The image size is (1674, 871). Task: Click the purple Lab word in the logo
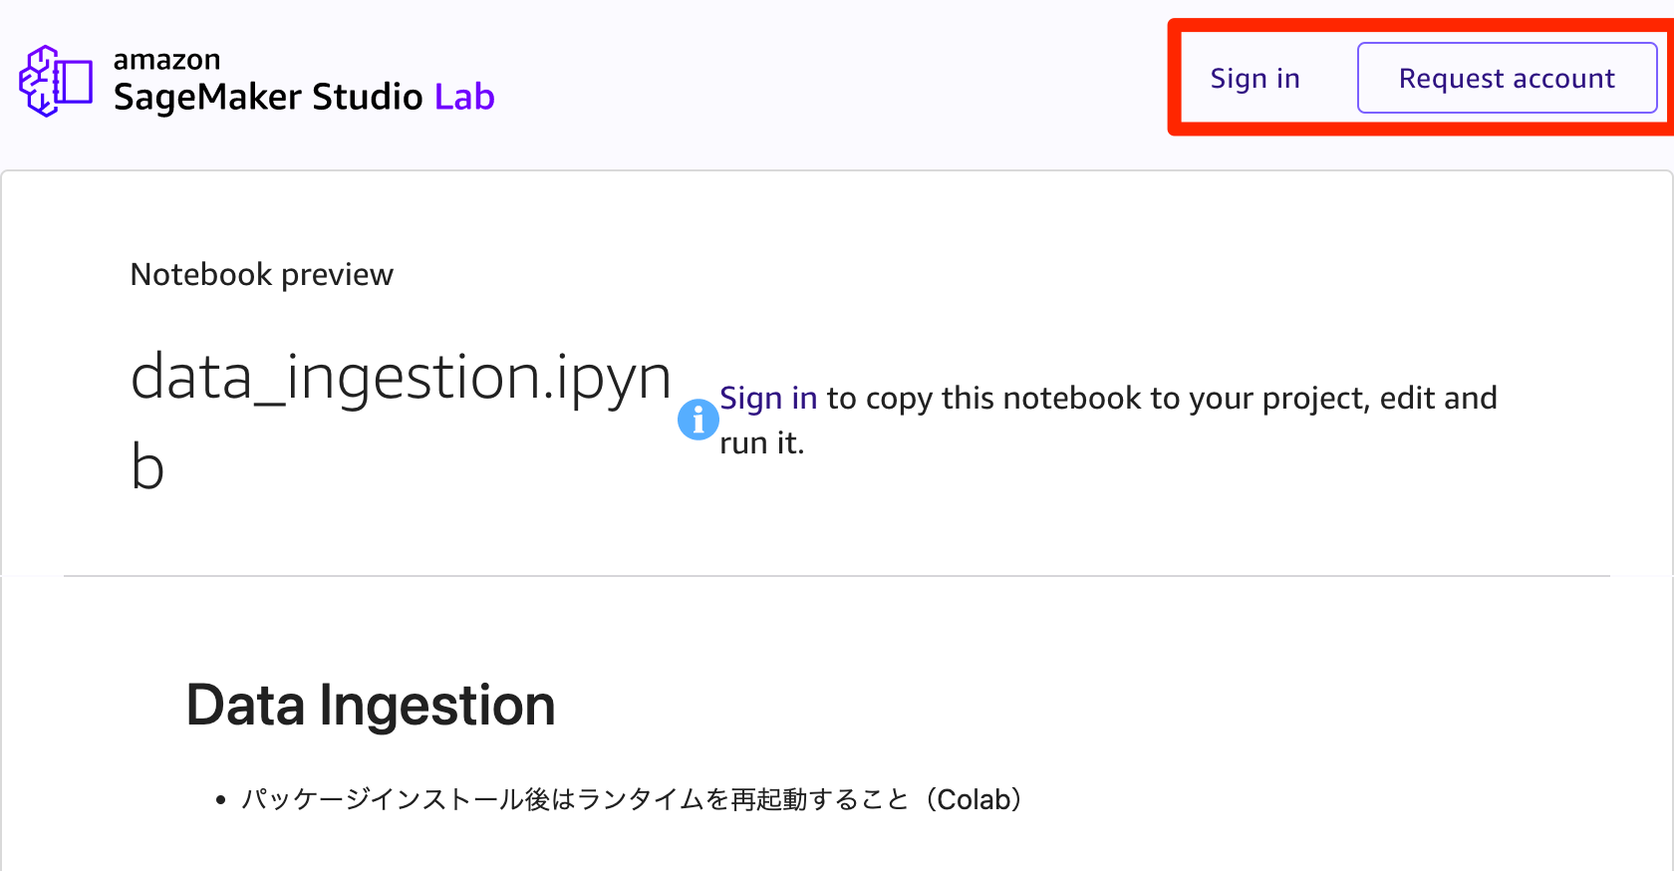[464, 98]
